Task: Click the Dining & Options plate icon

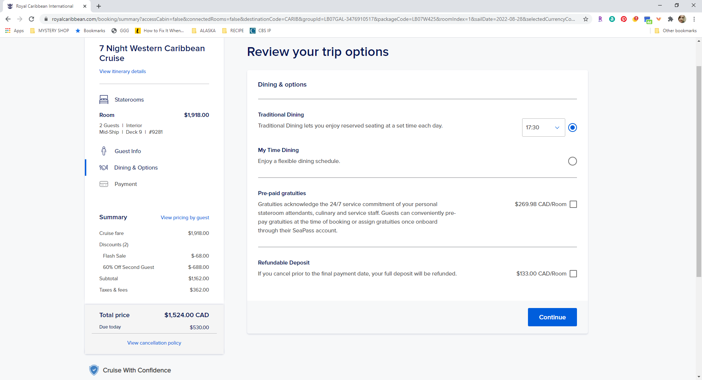Action: pyautogui.click(x=103, y=167)
